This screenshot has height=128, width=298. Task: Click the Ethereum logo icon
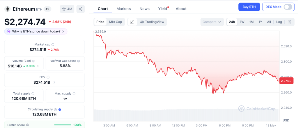click(x=8, y=9)
